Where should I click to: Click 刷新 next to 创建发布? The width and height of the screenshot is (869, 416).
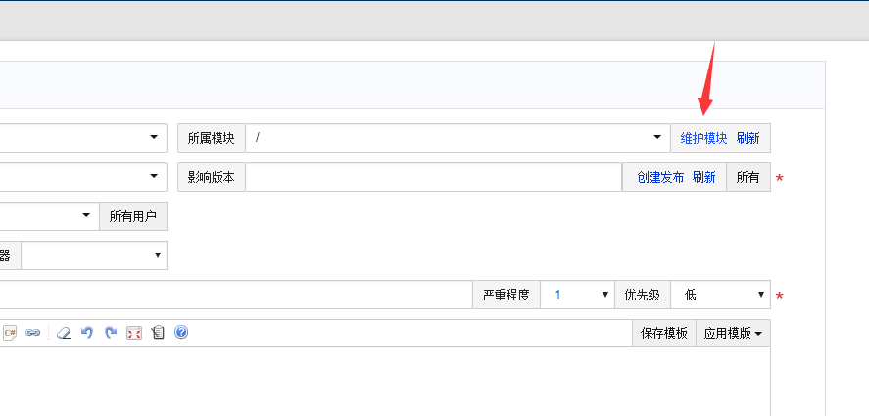(x=704, y=177)
